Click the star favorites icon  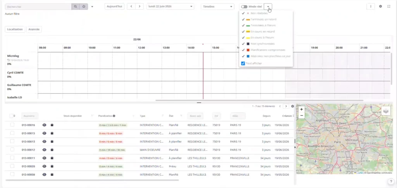tap(84, 7)
